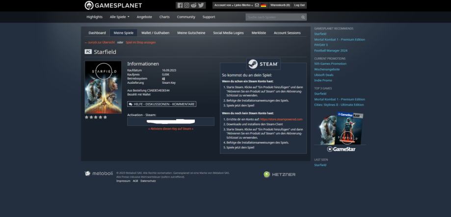This screenshot has width=451, height=217.
Task: Click the Log Out button
Action: point(299,5)
